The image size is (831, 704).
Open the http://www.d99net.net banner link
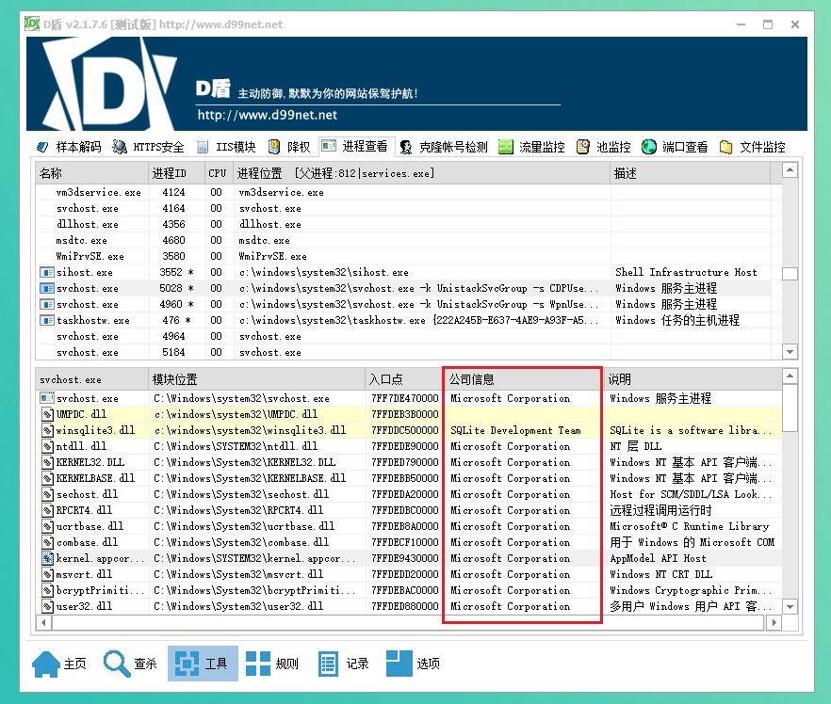pyautogui.click(x=268, y=115)
